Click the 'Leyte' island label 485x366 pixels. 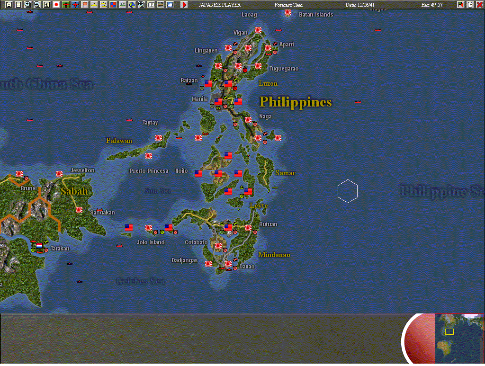259,205
